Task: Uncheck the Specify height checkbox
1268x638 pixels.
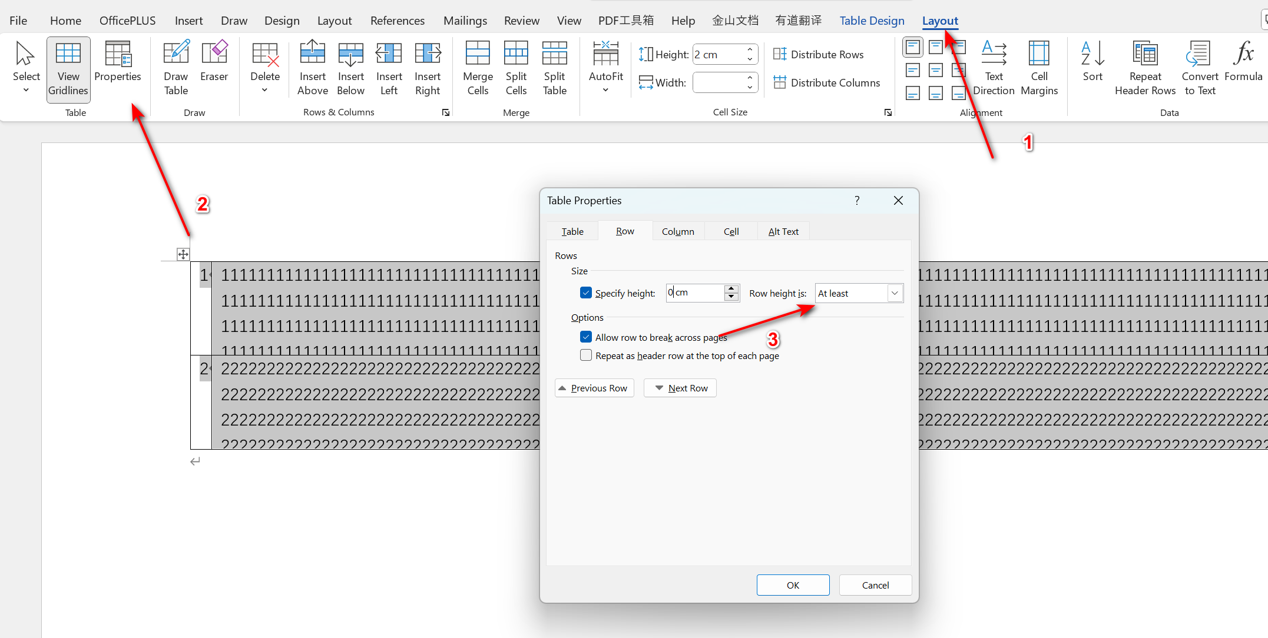Action: (586, 293)
